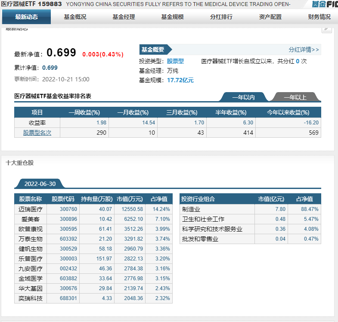Click the three-month return value 1.70
Screen dimensions: 338x322
(x=199, y=122)
